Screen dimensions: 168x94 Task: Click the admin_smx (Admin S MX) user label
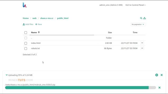(x=111, y=5)
